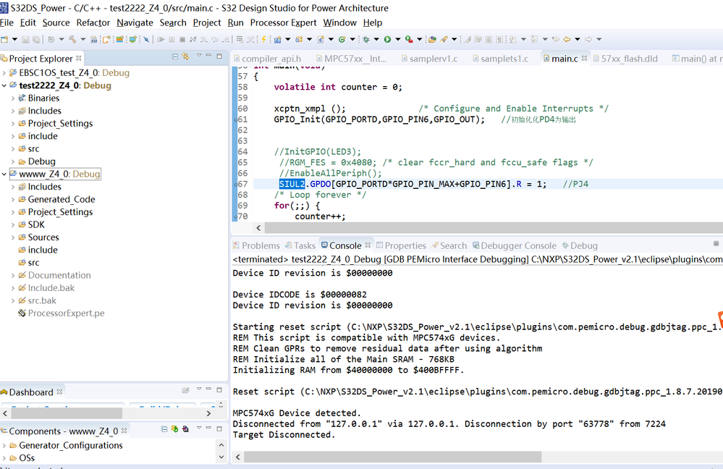Switch to 57xx_flash.dld editor tab
This screenshot has height=469, width=723.
click(x=625, y=59)
